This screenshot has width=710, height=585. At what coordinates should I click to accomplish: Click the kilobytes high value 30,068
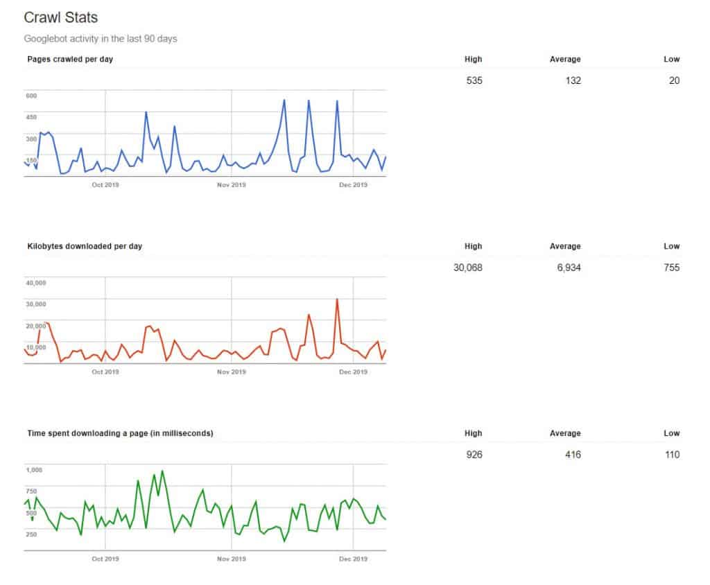[468, 268]
